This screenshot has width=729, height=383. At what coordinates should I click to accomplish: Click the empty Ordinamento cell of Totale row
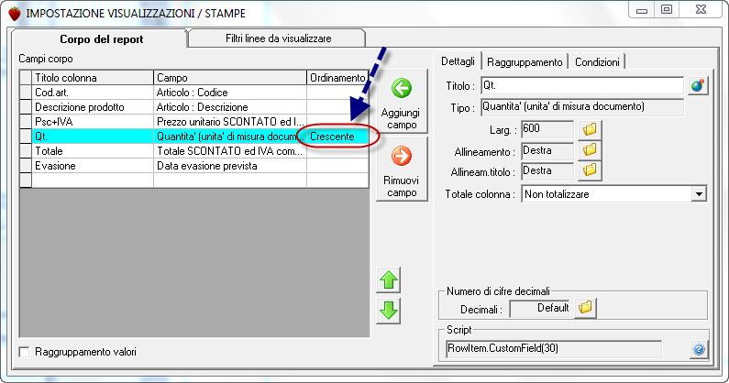coord(337,151)
